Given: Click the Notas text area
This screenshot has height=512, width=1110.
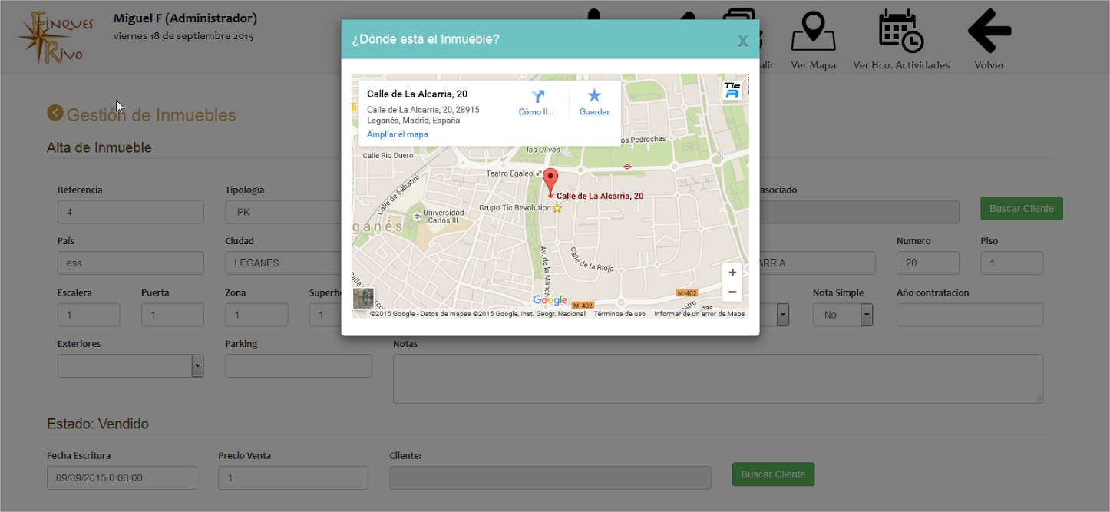Looking at the screenshot, I should click(x=718, y=378).
